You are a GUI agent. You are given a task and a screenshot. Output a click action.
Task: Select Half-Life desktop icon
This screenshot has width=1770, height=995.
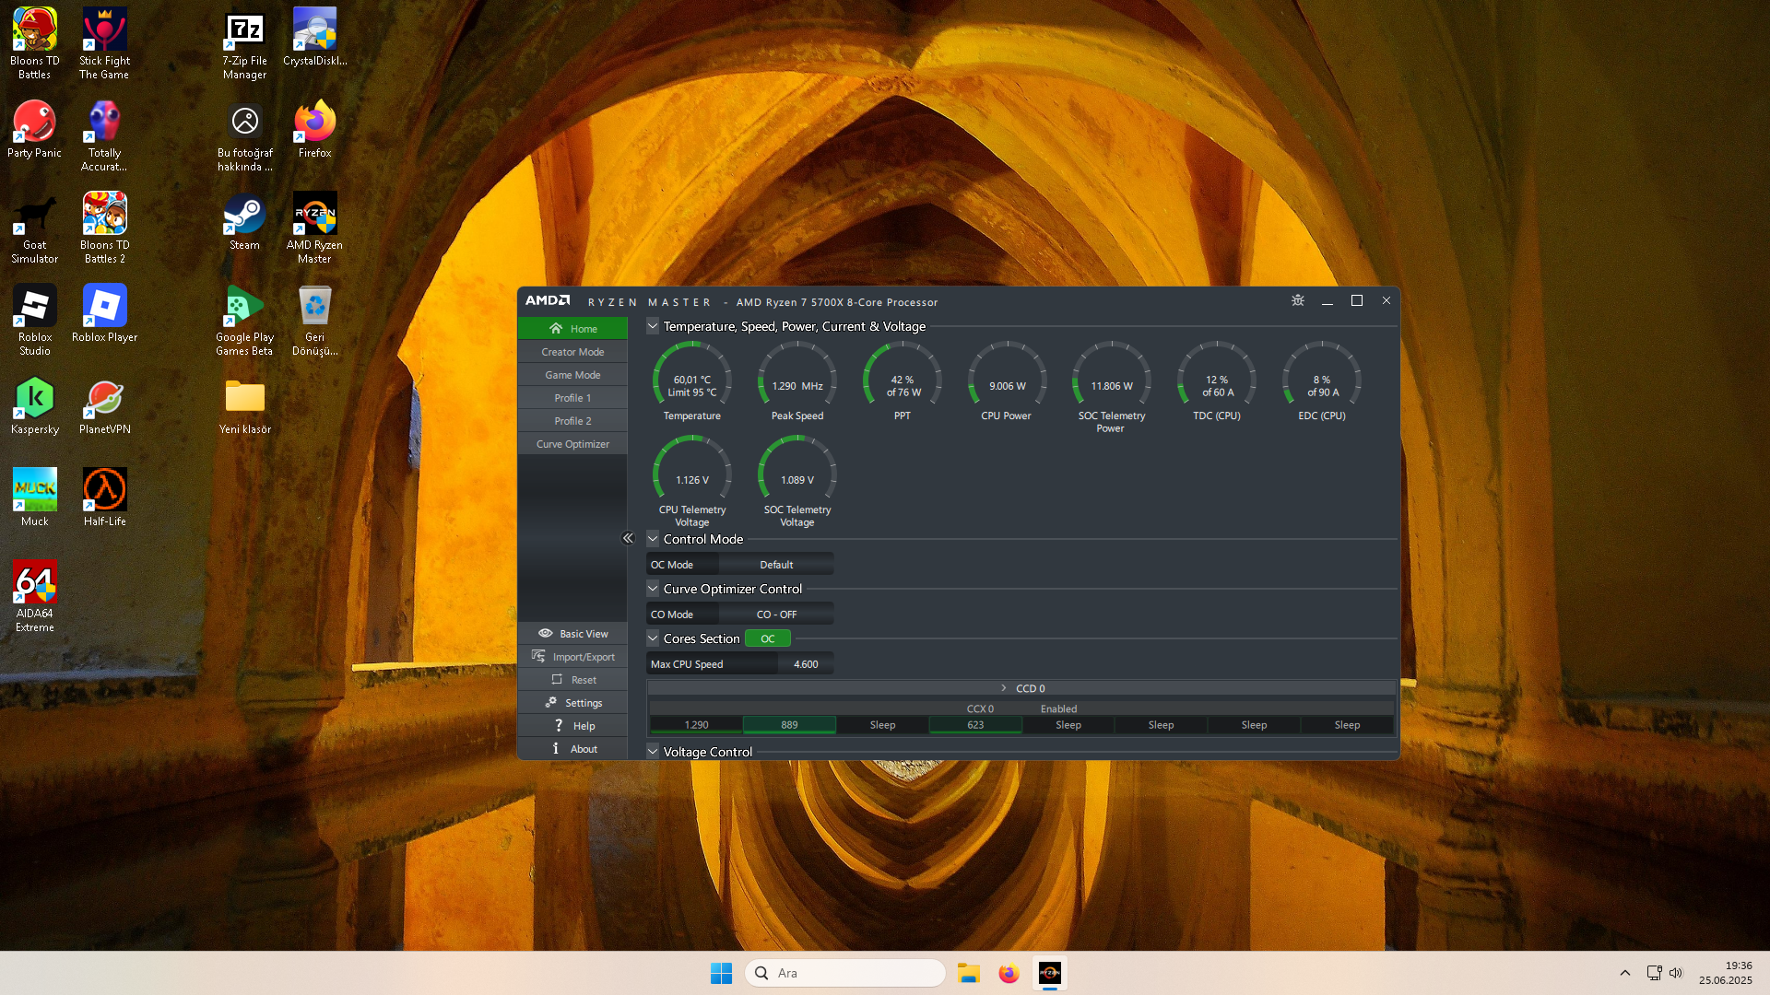104,497
